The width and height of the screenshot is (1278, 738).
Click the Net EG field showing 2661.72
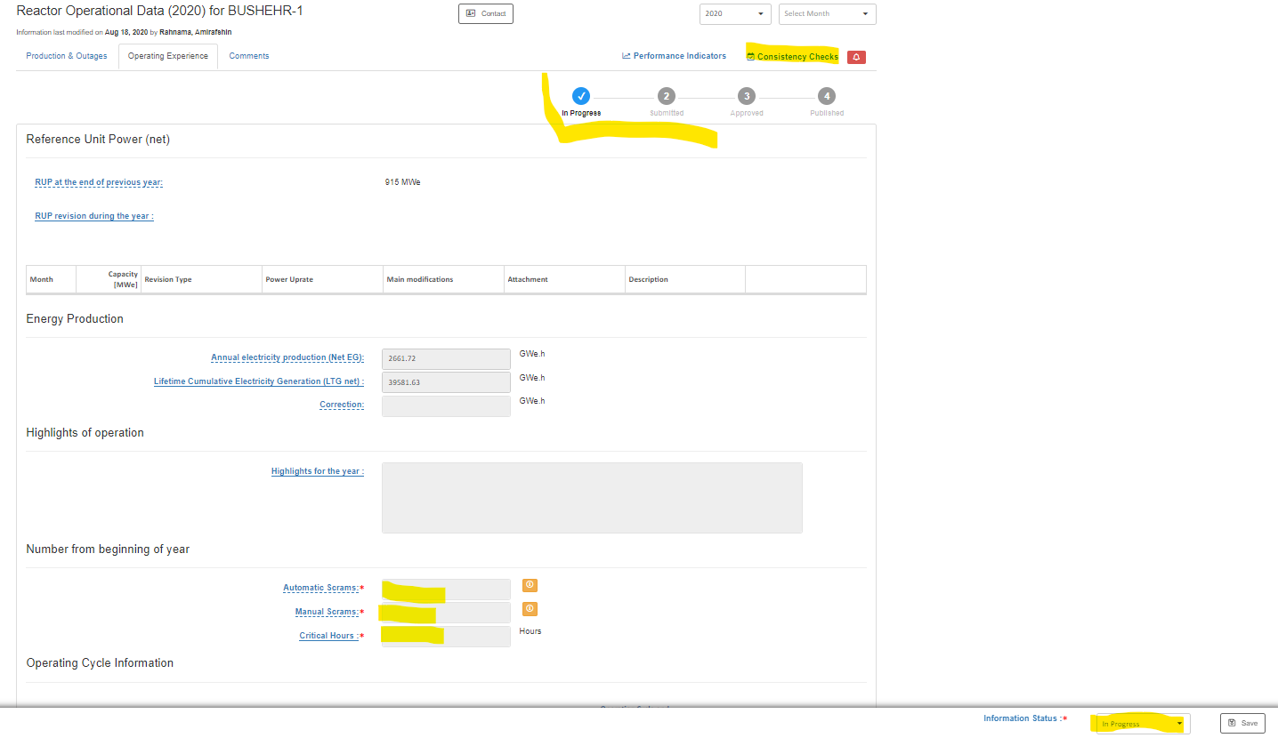(446, 358)
